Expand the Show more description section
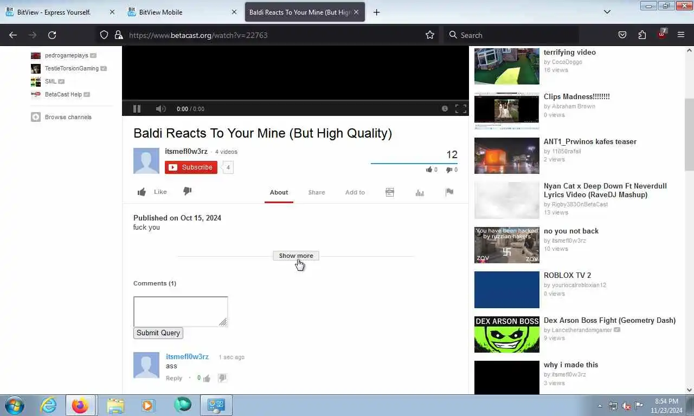 pyautogui.click(x=296, y=256)
